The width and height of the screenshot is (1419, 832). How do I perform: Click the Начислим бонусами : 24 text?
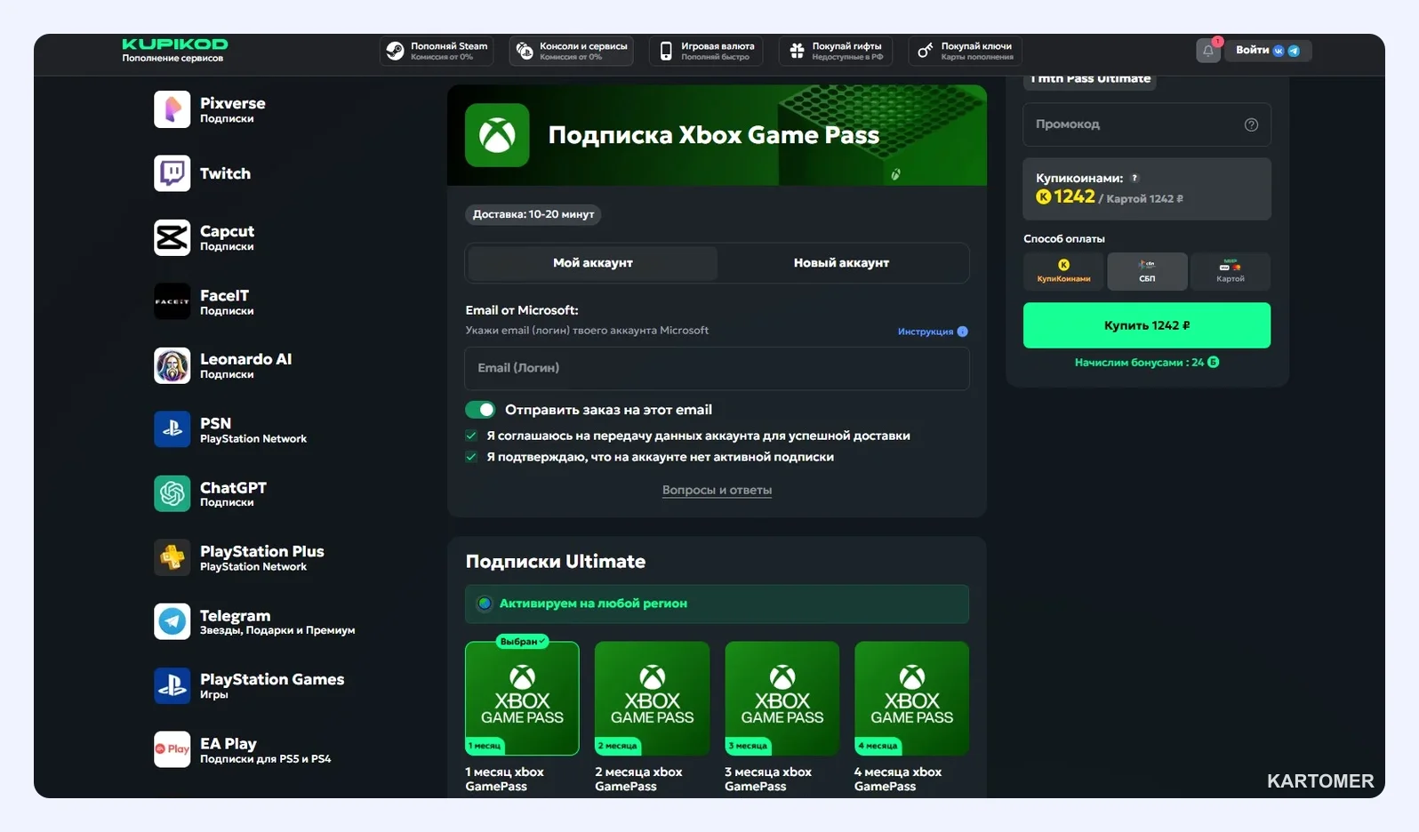[1146, 363]
